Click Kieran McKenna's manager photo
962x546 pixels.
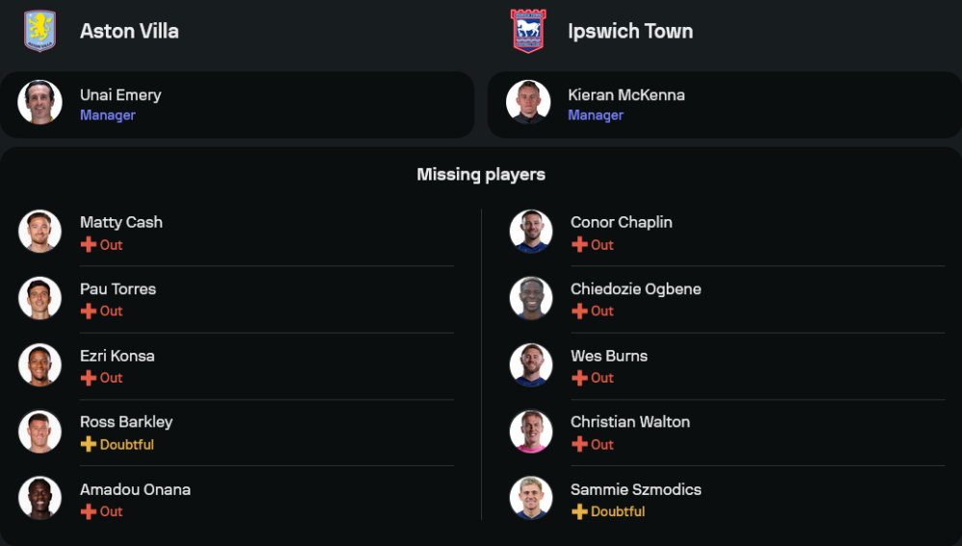click(528, 102)
